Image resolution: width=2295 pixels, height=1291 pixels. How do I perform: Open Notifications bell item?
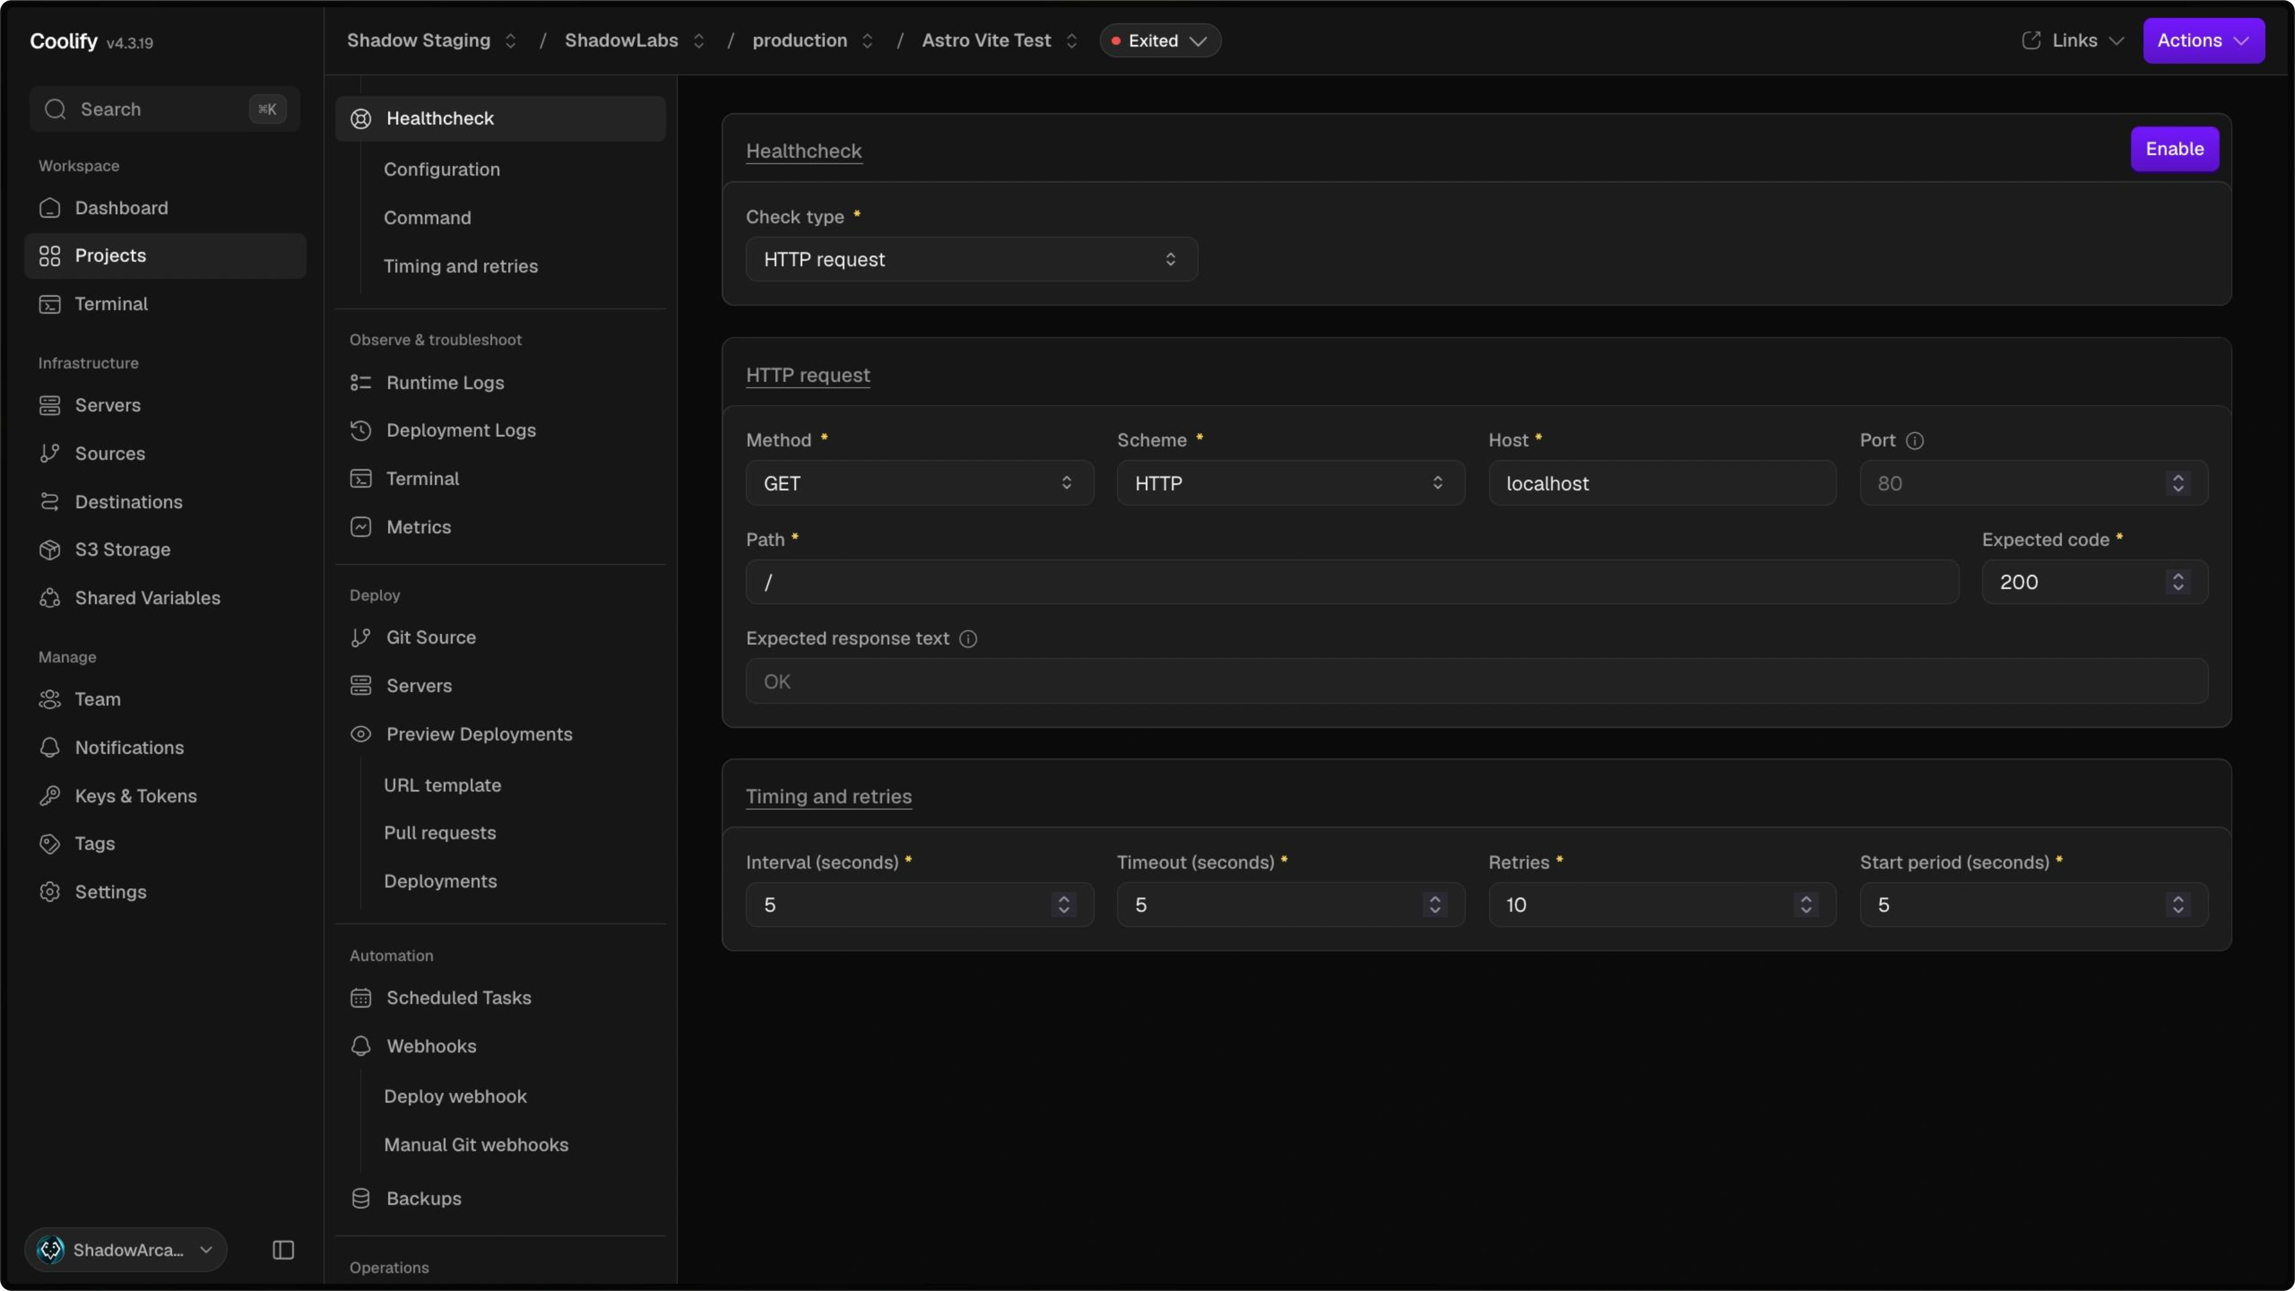[165, 748]
